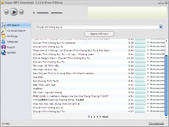Click the Support question mark icon

coord(3,47)
